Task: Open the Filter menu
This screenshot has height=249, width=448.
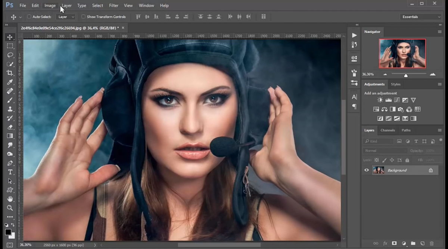Action: 114,6
